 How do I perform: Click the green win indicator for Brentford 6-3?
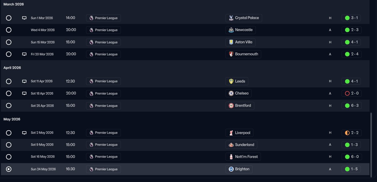(x=347, y=106)
